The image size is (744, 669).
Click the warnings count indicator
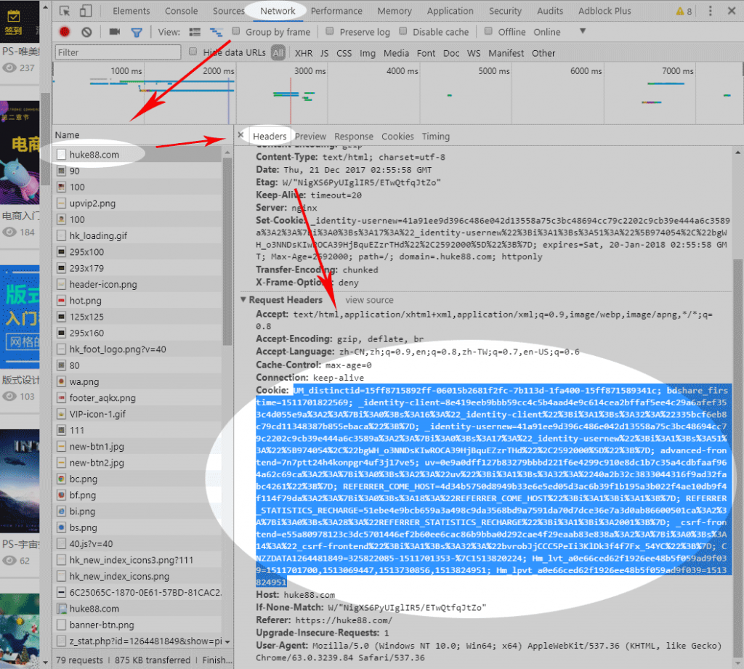684,11
